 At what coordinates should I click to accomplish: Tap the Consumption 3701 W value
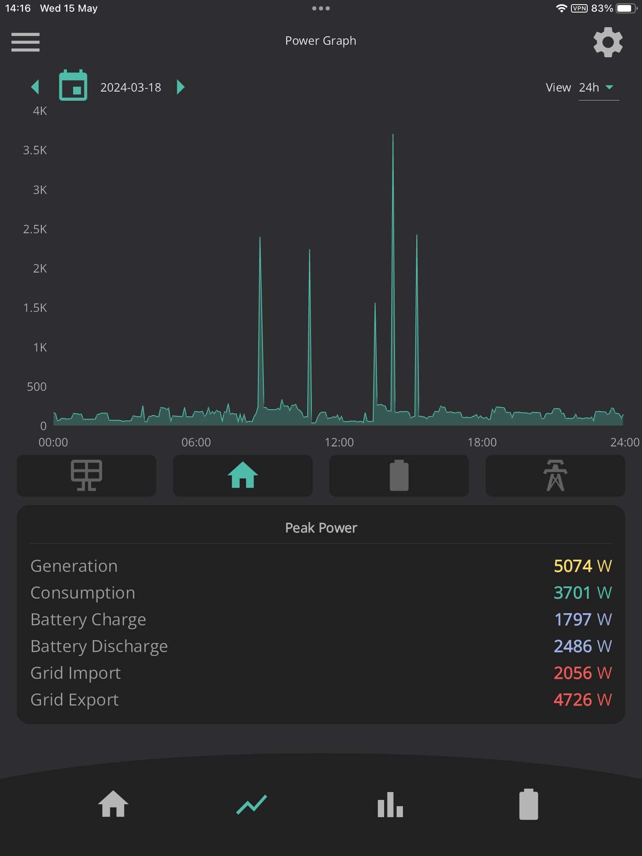coord(583,593)
